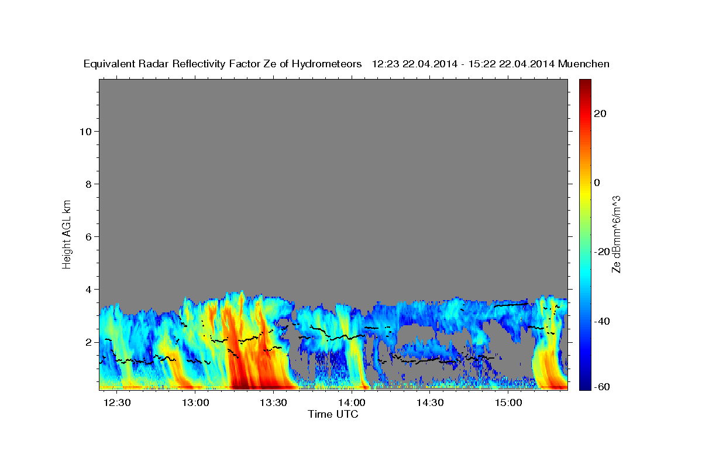Click the 14:00 time tick label
702x468 pixels.
352,403
